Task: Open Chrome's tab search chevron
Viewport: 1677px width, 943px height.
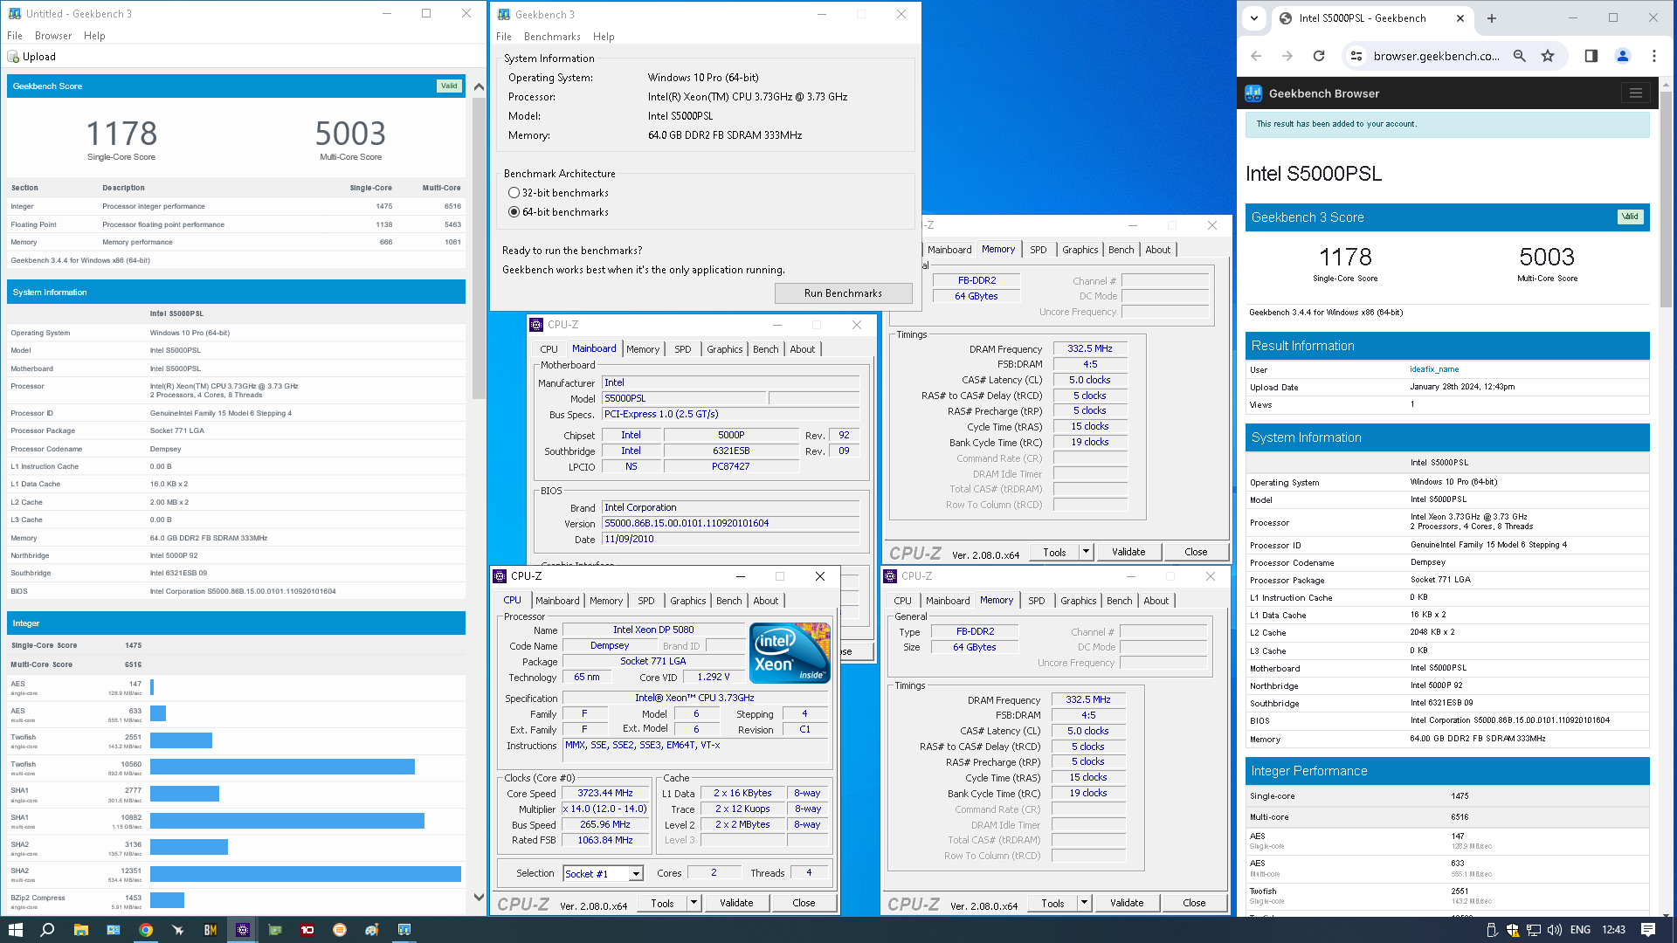Action: (x=1254, y=18)
